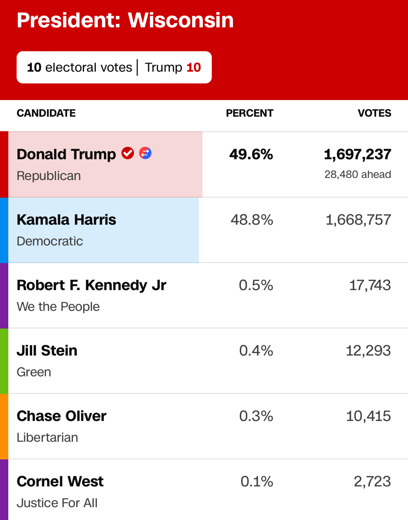The image size is (408, 520).
Task: Click Robert F. Kennedy Jr name
Action: click(x=91, y=285)
